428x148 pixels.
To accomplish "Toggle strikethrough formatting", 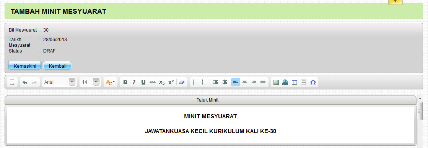I will point(153,82).
